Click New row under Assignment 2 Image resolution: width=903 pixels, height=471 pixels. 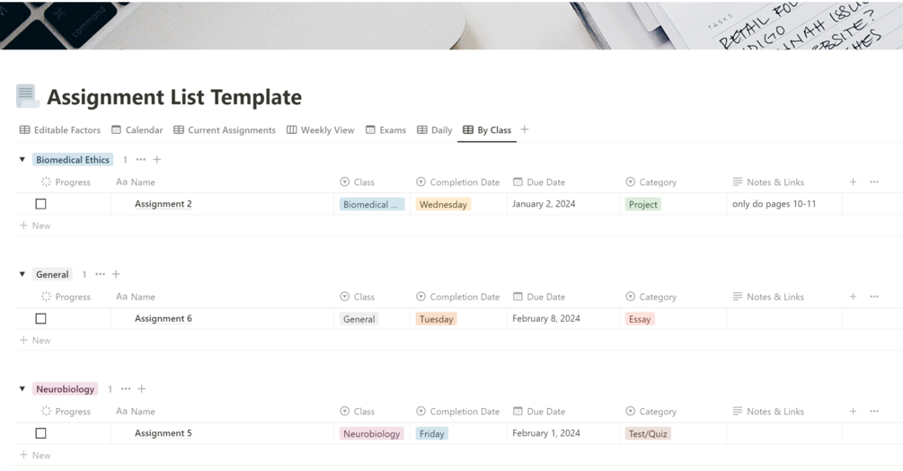[36, 226]
